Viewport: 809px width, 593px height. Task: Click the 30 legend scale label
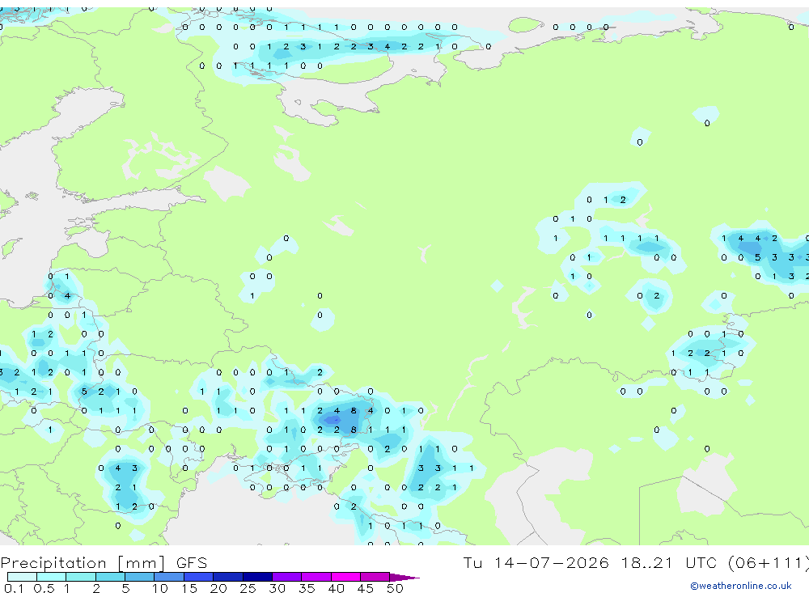click(277, 588)
